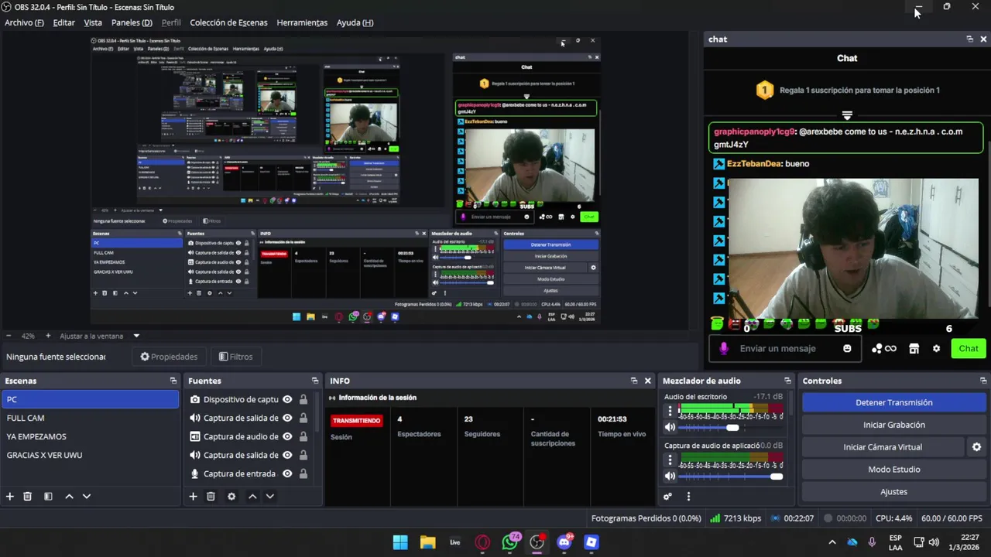Open the Vista menu
The image size is (991, 557).
(93, 22)
